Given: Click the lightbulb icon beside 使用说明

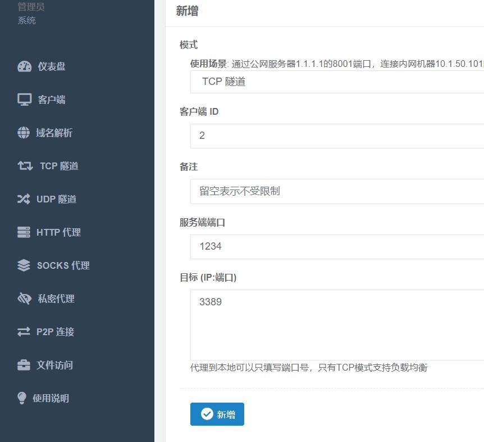Looking at the screenshot, I should coord(22,398).
